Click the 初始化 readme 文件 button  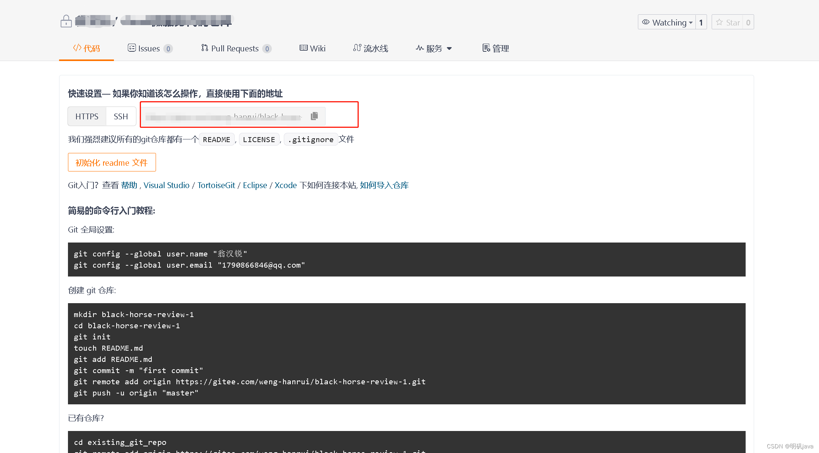pos(112,163)
